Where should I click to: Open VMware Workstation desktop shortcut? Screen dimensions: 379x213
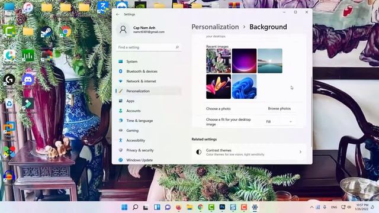click(9, 128)
